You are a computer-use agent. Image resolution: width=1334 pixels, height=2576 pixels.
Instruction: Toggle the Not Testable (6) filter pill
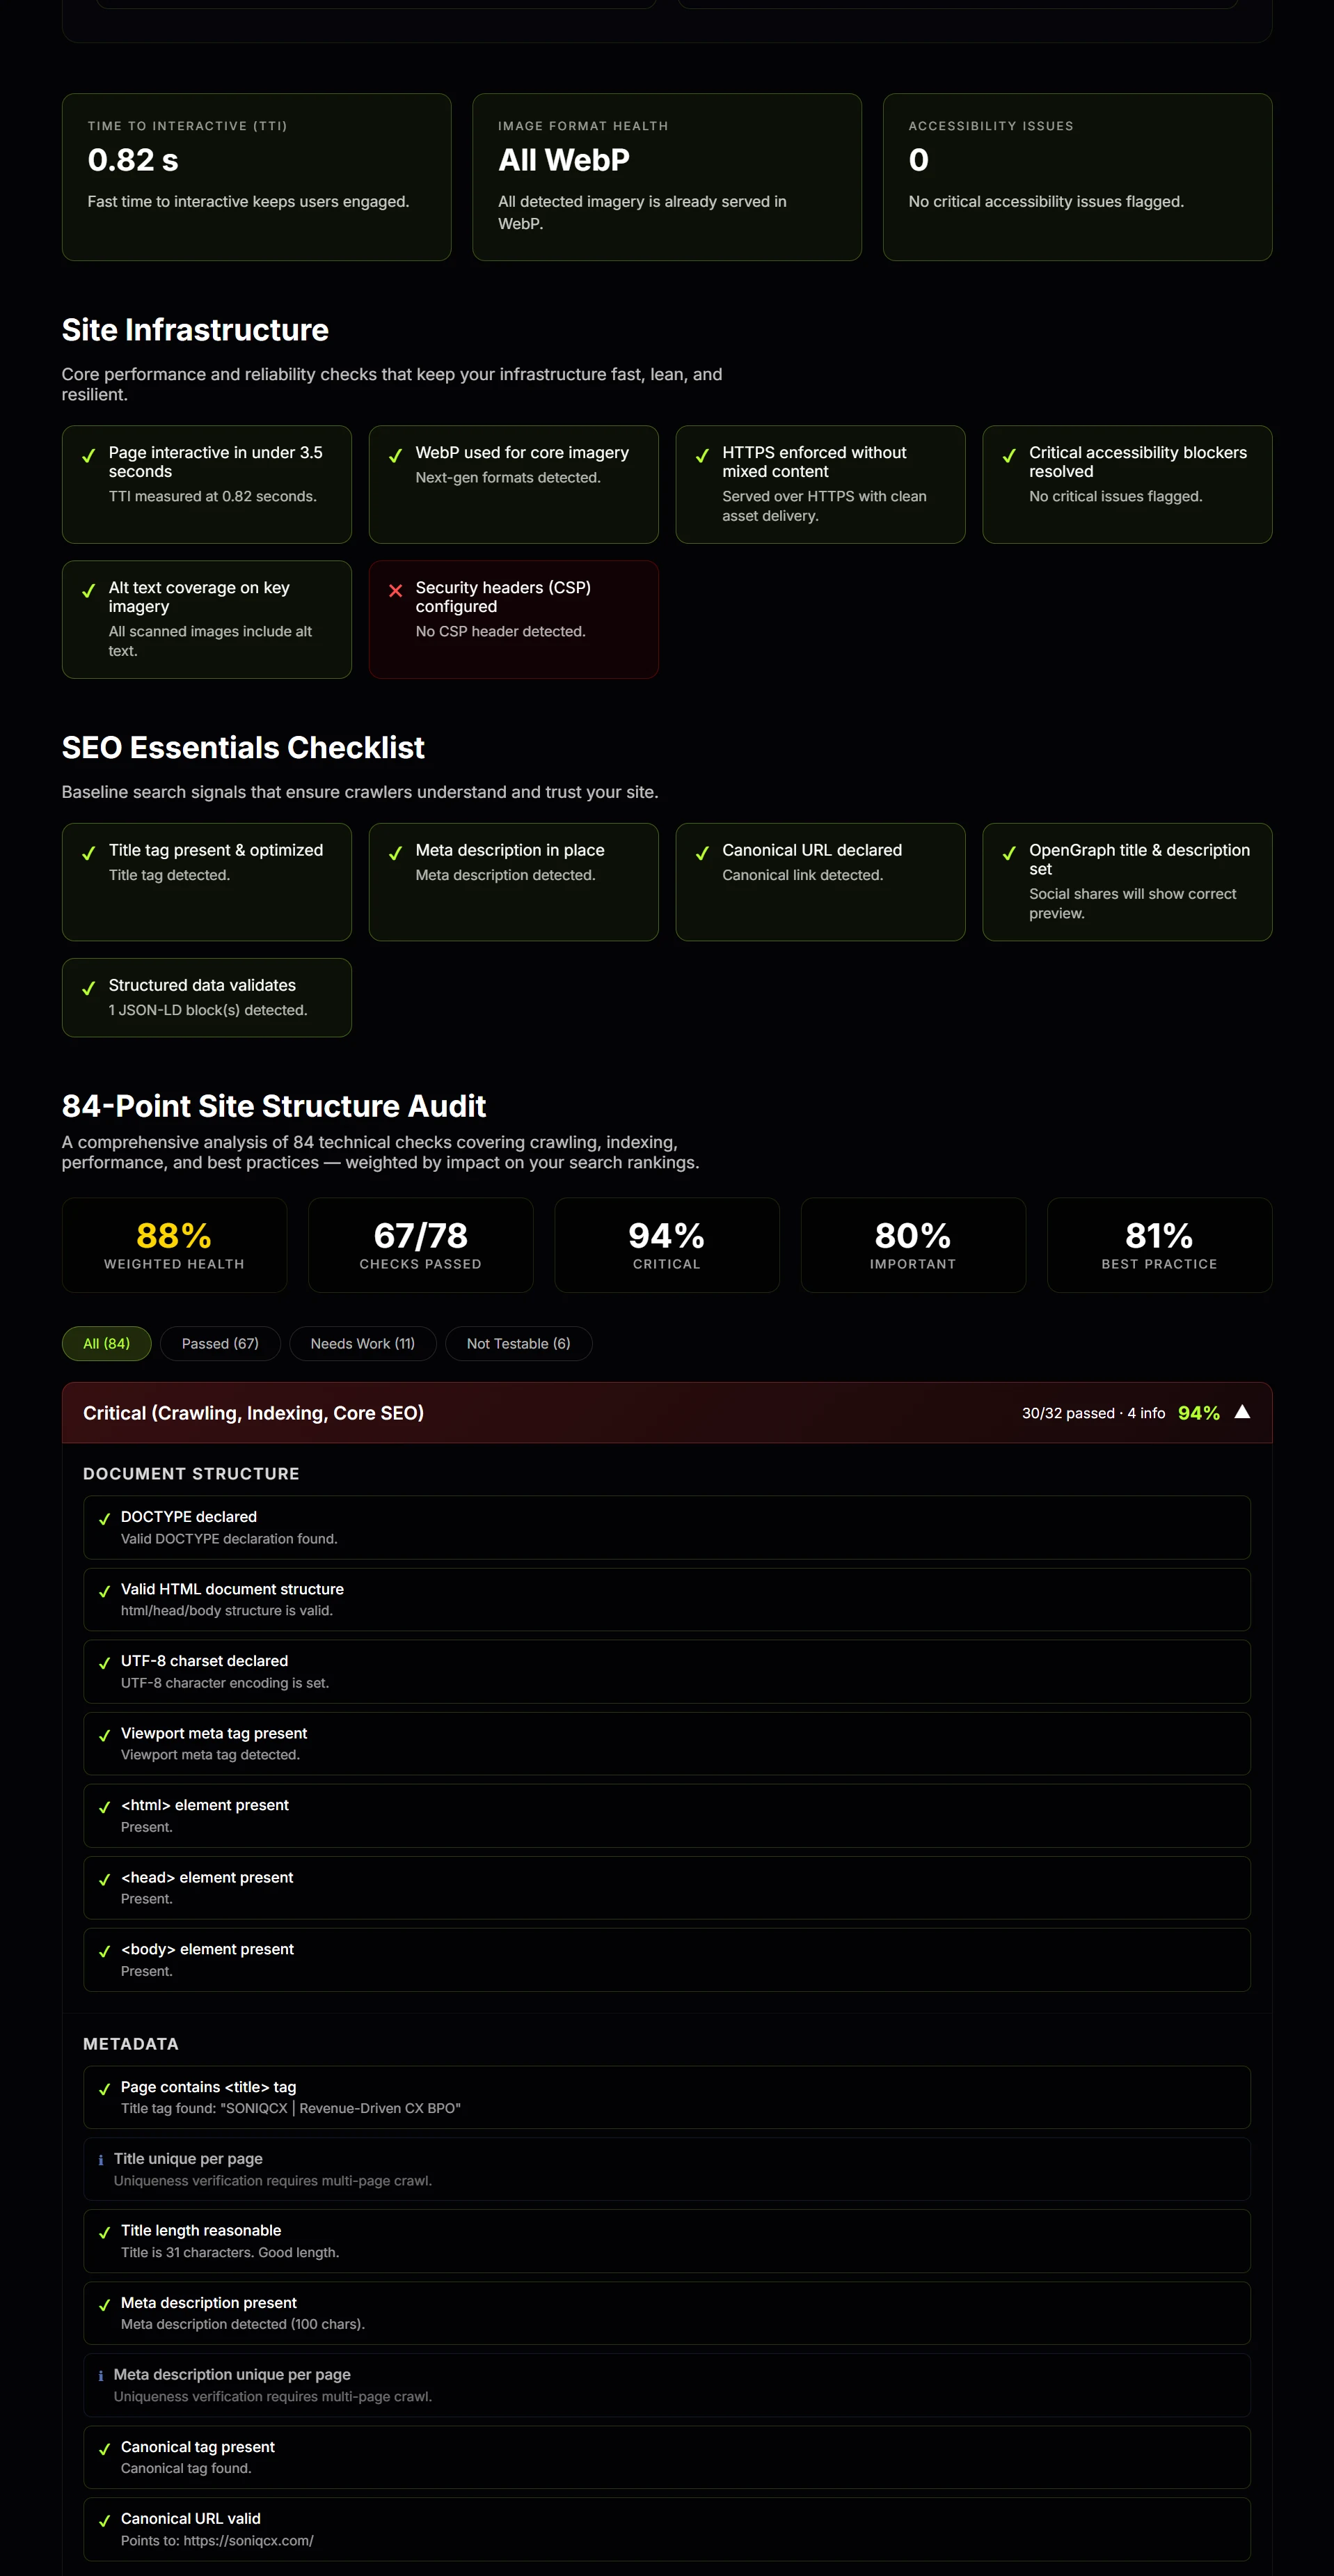518,1344
